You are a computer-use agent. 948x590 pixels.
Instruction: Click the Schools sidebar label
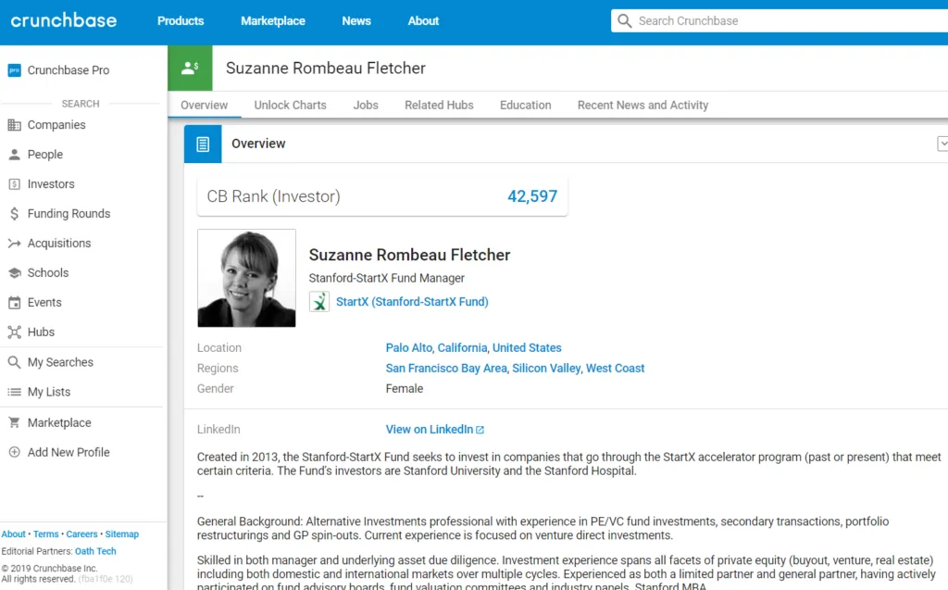48,273
